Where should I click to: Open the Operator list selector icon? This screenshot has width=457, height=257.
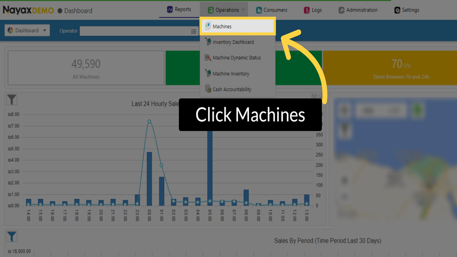[193, 31]
